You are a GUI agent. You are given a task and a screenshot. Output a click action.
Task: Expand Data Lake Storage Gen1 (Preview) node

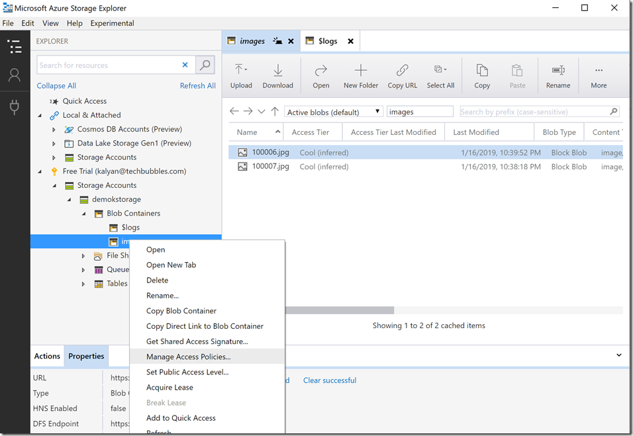pyautogui.click(x=54, y=144)
